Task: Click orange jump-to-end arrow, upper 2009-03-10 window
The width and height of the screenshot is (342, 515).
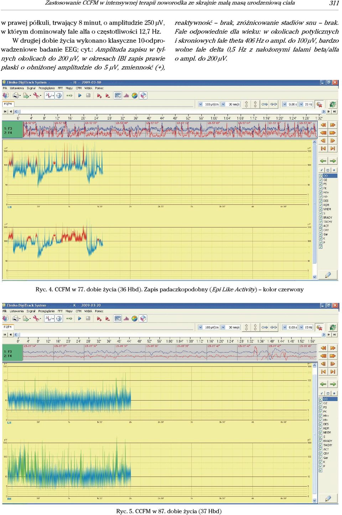Action: click(333, 149)
